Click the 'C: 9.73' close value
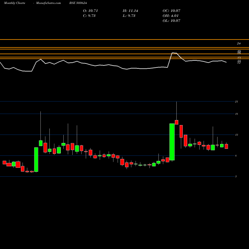This screenshot has height=249, width=249. pyautogui.click(x=89, y=16)
